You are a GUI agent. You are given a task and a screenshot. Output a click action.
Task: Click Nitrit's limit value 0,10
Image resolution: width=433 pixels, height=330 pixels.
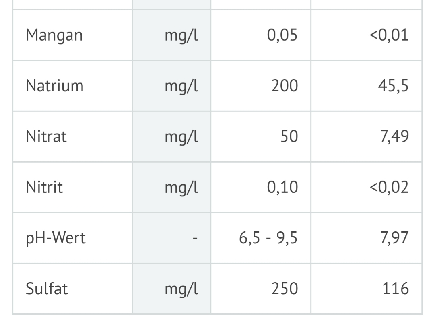[x=282, y=187]
